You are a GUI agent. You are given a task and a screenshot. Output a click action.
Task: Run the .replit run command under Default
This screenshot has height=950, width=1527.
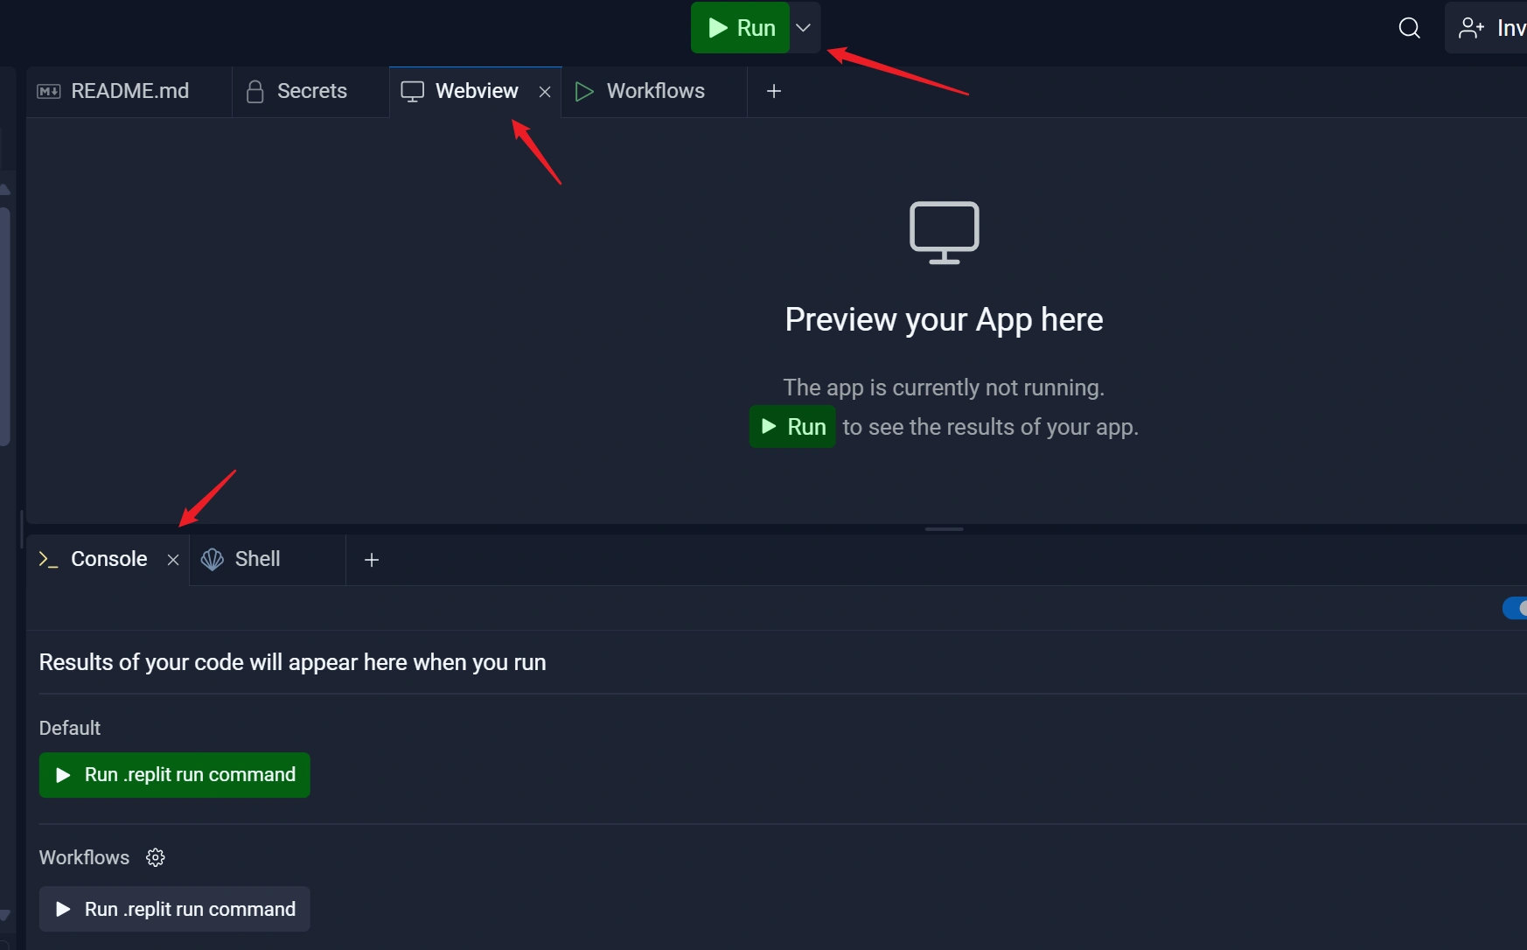(x=174, y=774)
